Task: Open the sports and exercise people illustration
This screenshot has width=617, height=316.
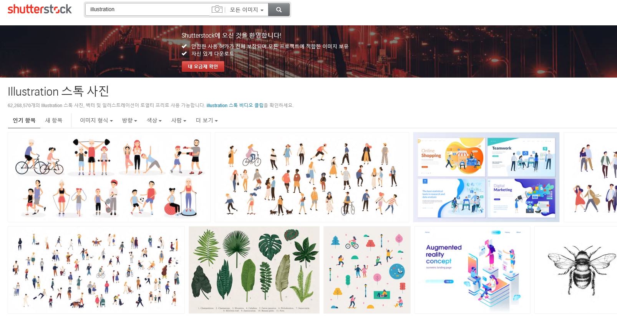Action: click(x=109, y=177)
